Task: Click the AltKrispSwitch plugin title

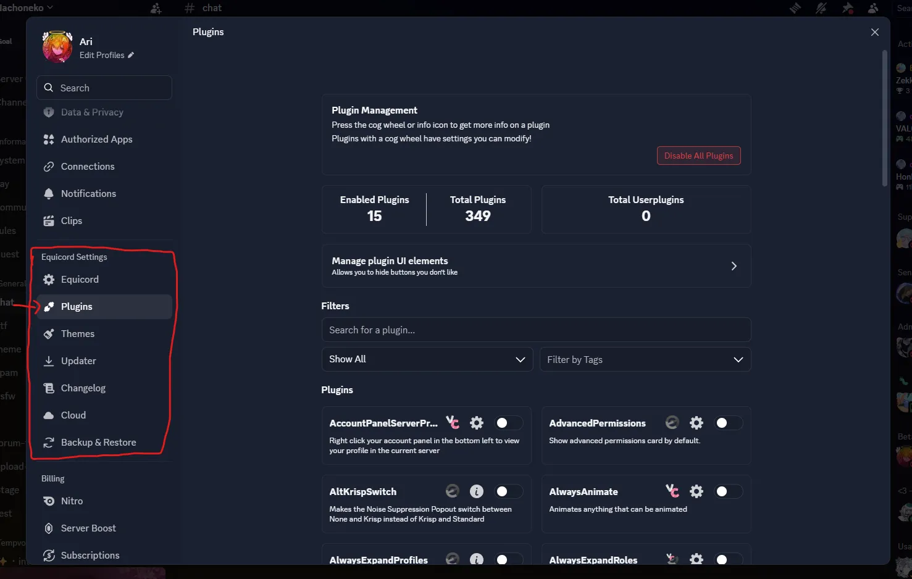Action: click(x=363, y=492)
